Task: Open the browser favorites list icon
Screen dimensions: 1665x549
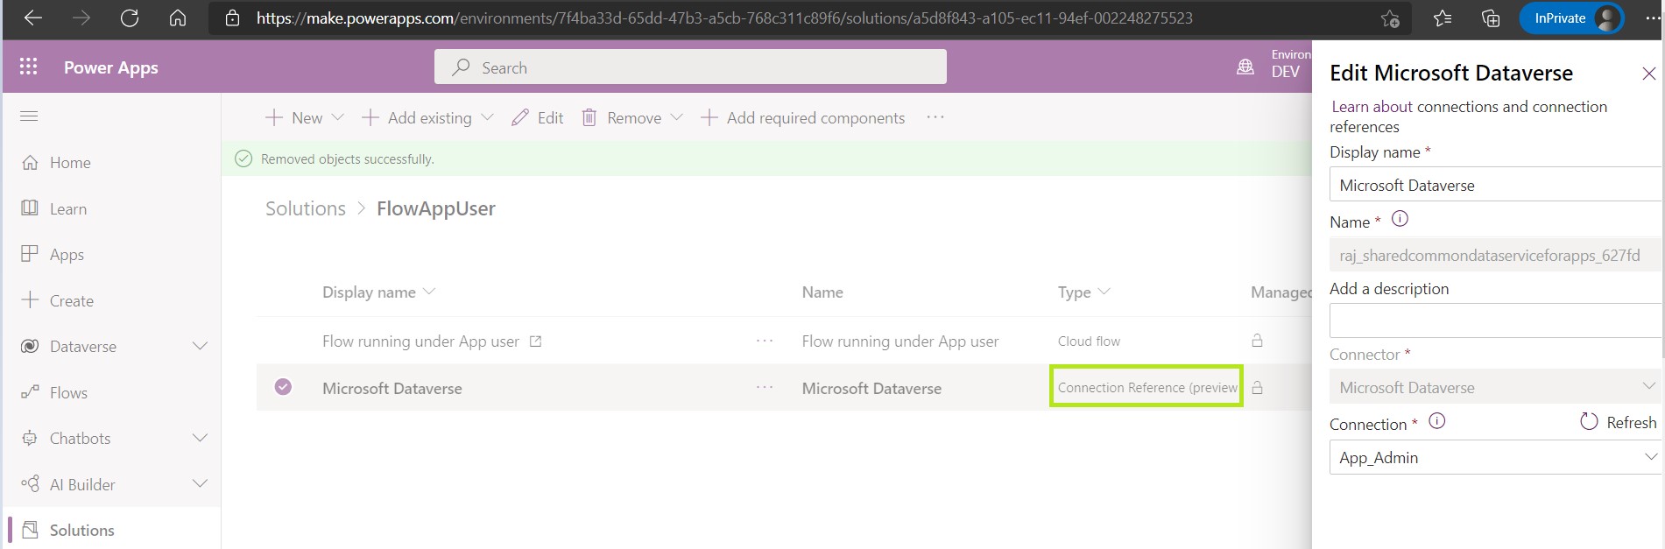Action: pyautogui.click(x=1443, y=18)
